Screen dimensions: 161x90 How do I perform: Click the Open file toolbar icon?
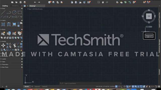[x=16, y=2]
